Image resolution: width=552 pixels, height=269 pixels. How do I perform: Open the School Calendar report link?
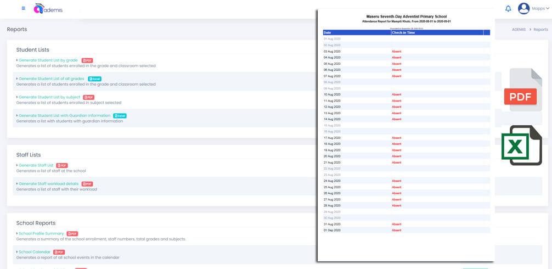(x=35, y=252)
